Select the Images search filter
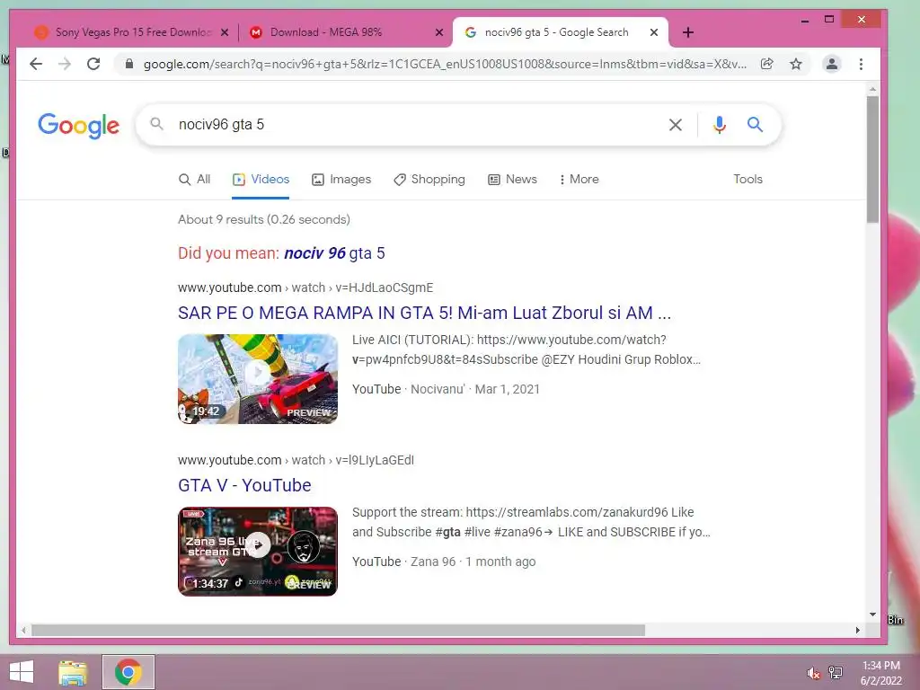 coord(341,179)
